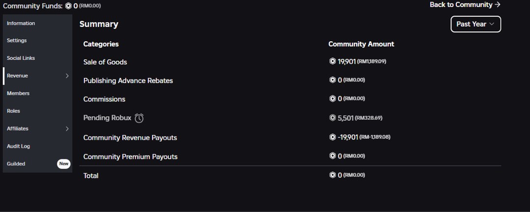Click the Community Amount column header
The width and height of the screenshot is (530, 212).
(x=361, y=44)
